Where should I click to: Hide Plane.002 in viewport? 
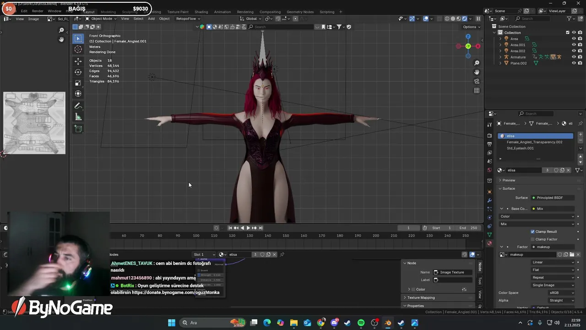tap(574, 63)
